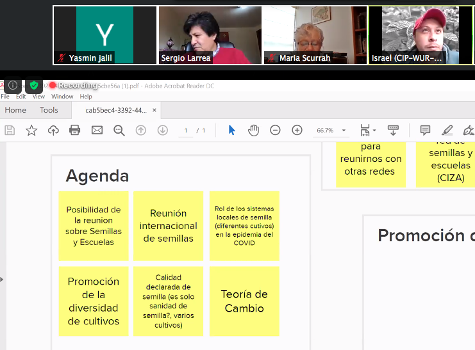
Task: Print the document with printer icon
Action: [x=75, y=131]
